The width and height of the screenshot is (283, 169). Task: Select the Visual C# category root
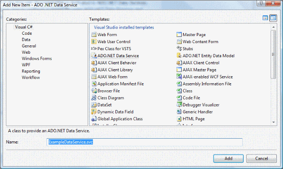tap(23, 27)
